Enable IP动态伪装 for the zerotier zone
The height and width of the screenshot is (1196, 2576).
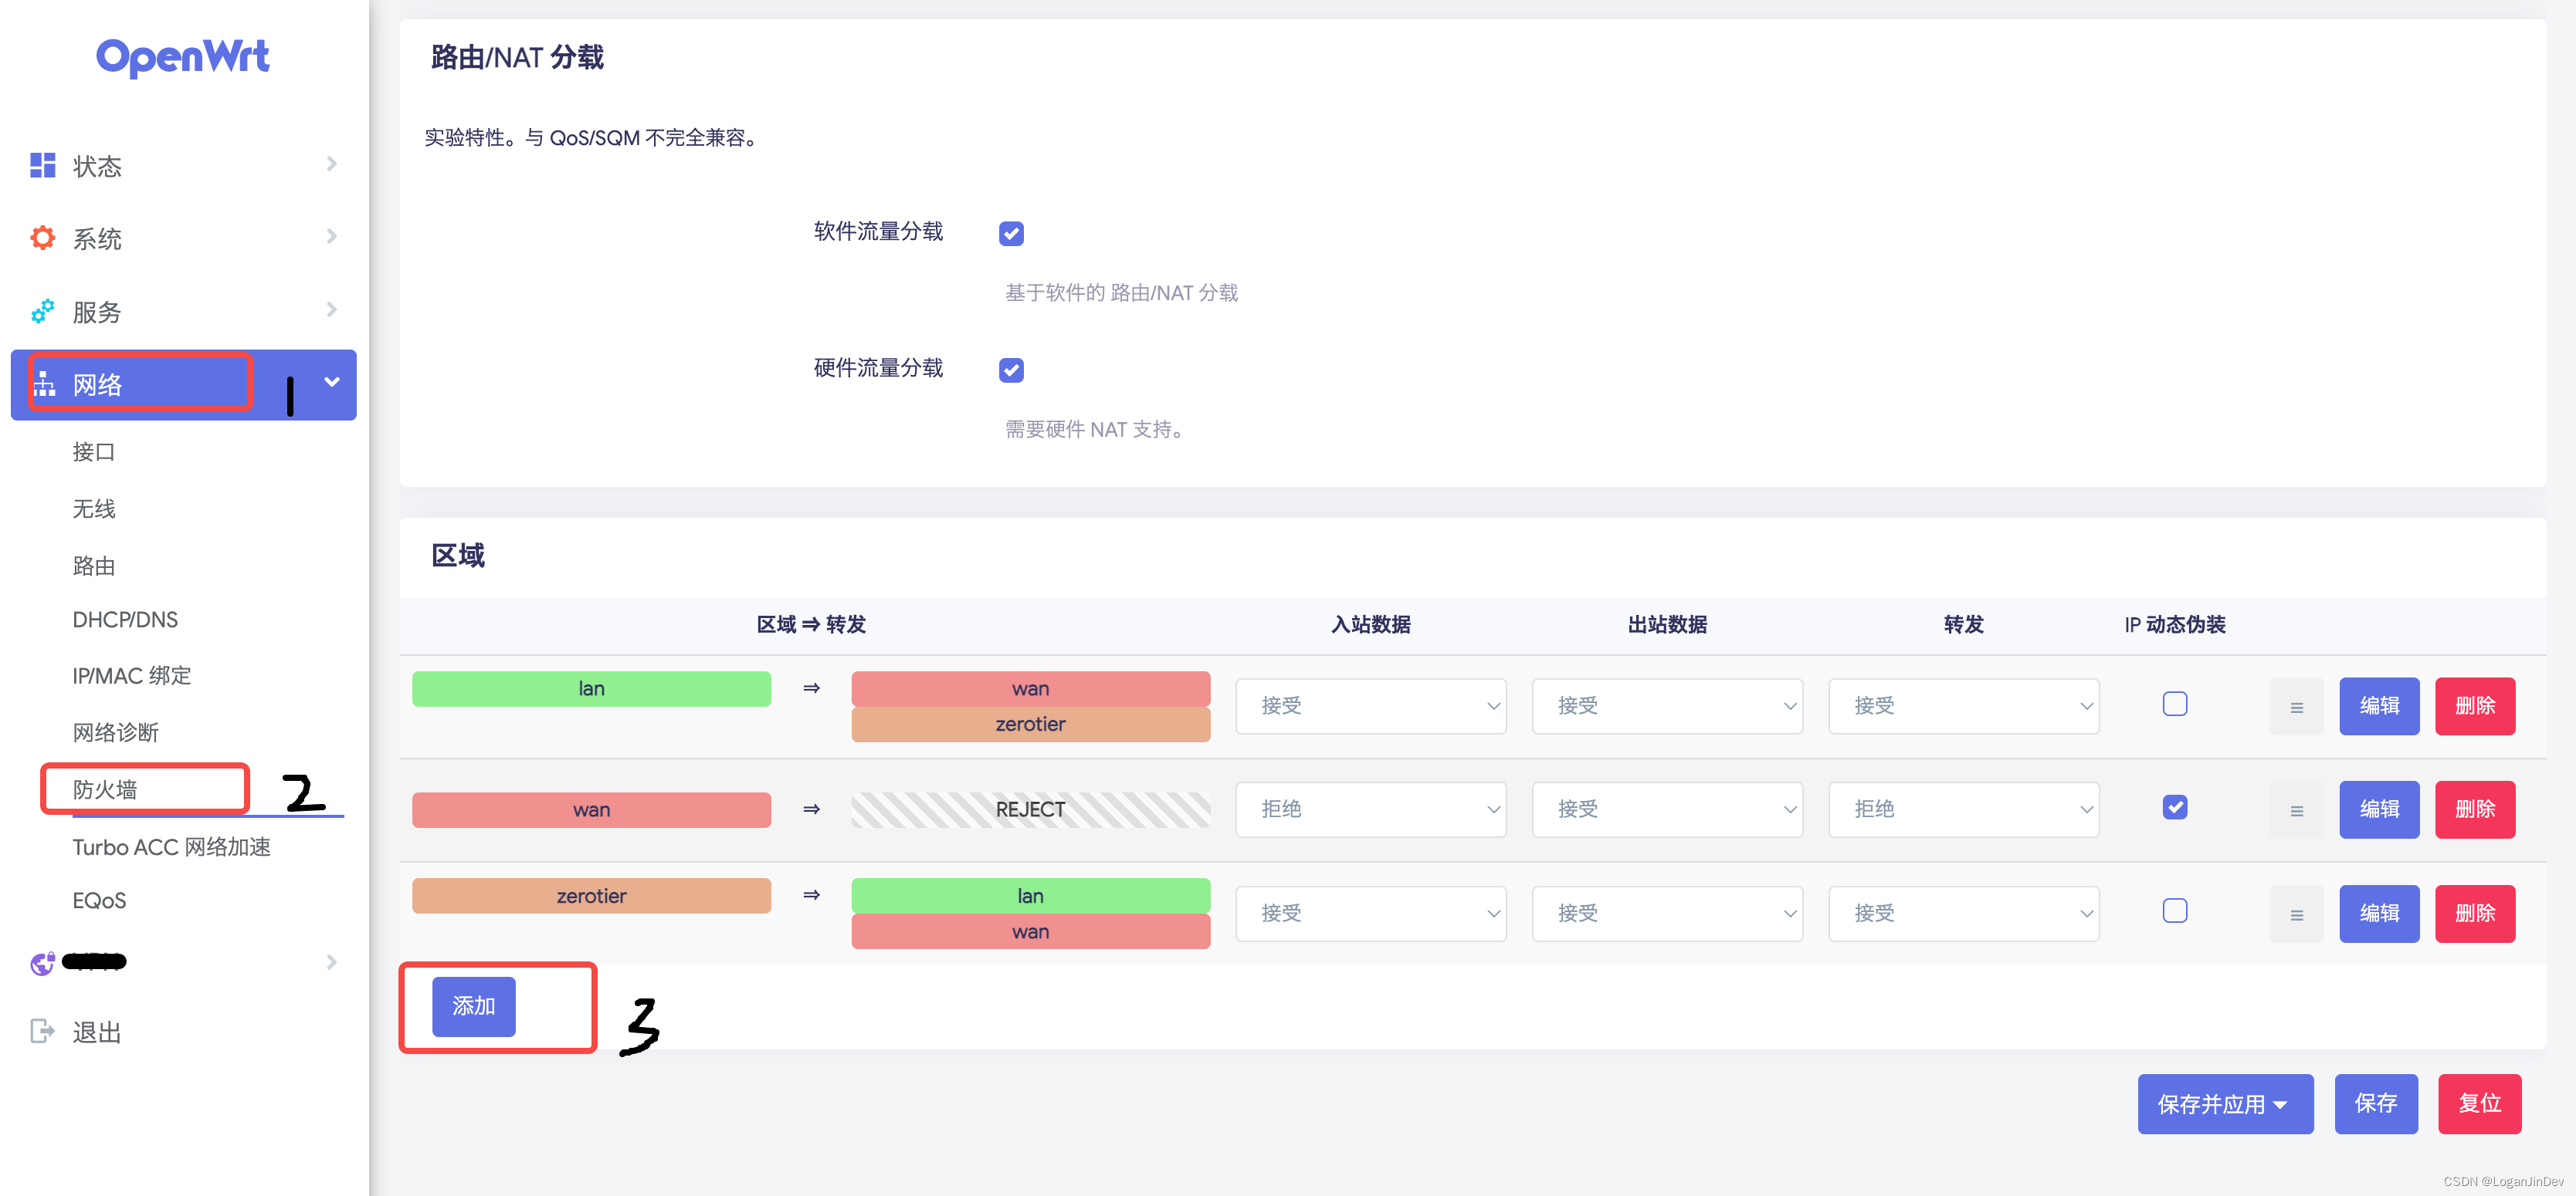pos(2175,911)
